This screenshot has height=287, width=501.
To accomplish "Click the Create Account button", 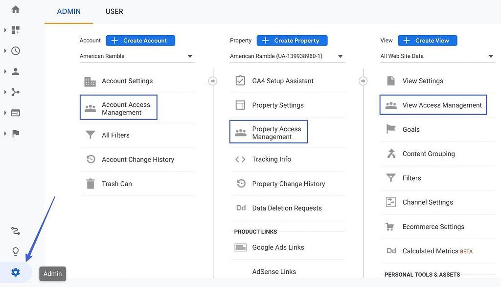I will [x=140, y=40].
